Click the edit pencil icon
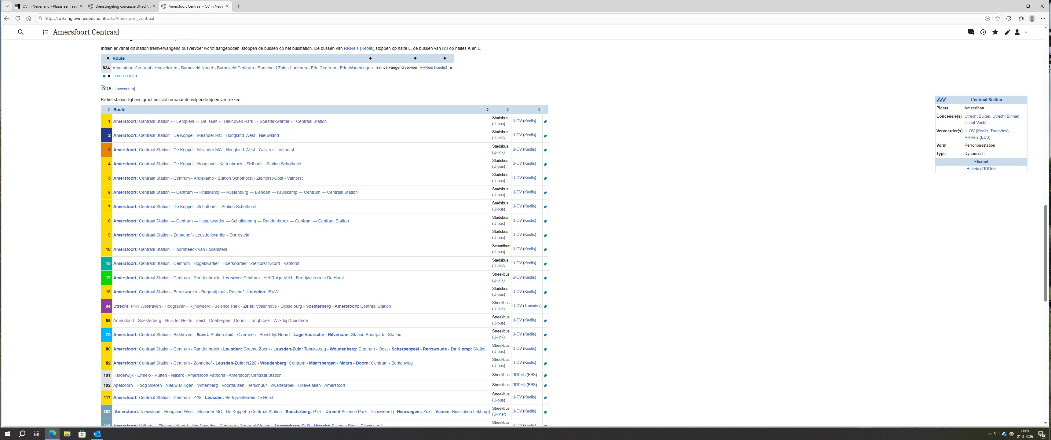Screen dimensions: 1051x440 (x=1007, y=32)
